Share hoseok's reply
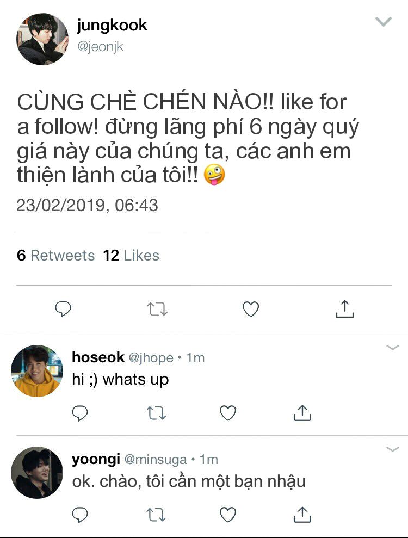Viewport: 408px width, 538px height. tap(302, 413)
